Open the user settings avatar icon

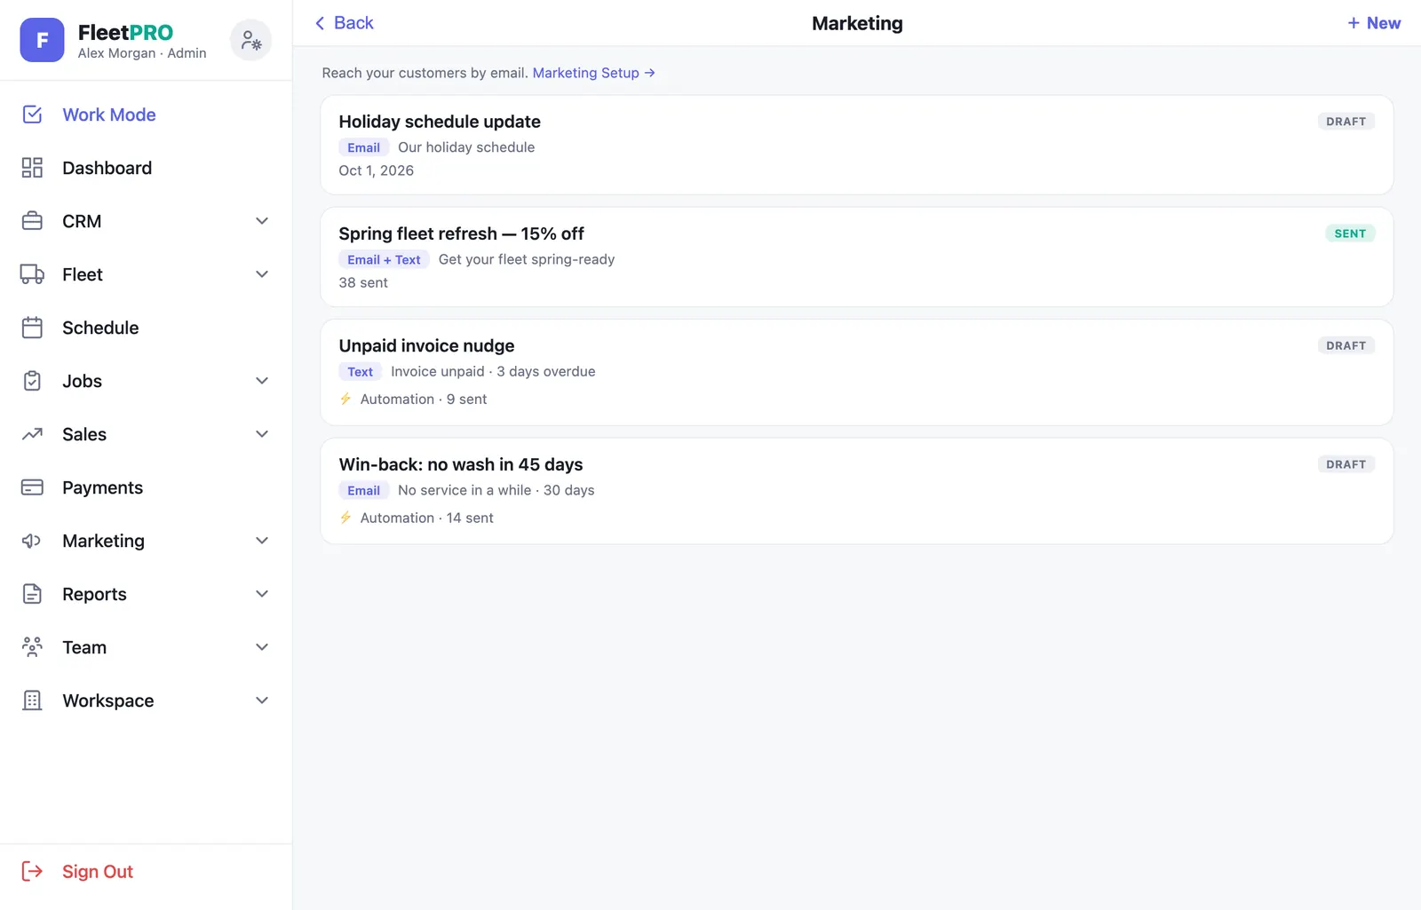coord(250,40)
